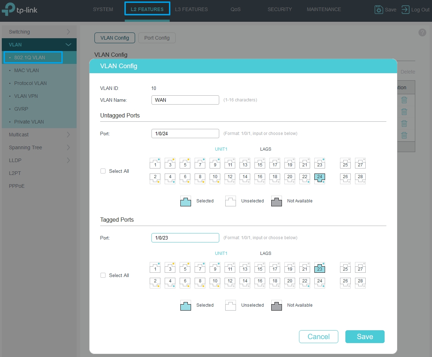Screen dimensions: 432x357
Task: Select port 2 in Tagged Ports
Action: (x=155, y=282)
